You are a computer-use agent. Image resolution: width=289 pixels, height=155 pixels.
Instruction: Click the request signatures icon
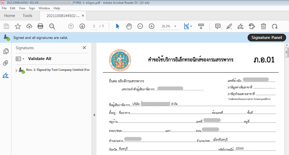point(252,26)
